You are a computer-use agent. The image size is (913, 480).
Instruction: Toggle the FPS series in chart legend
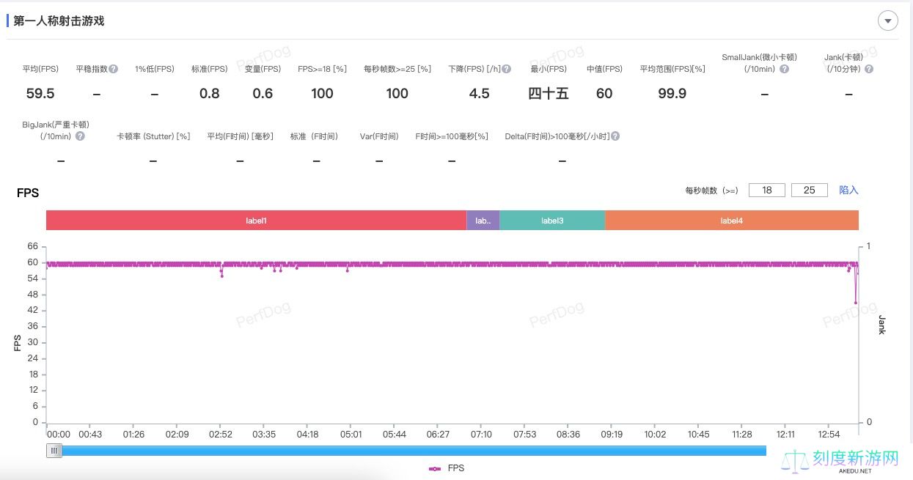click(447, 468)
